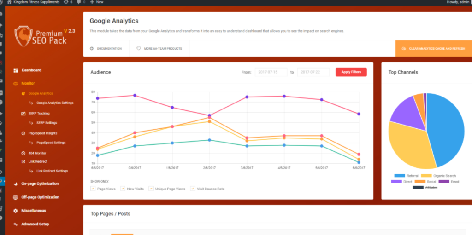Open 404 Monitor

(37, 153)
